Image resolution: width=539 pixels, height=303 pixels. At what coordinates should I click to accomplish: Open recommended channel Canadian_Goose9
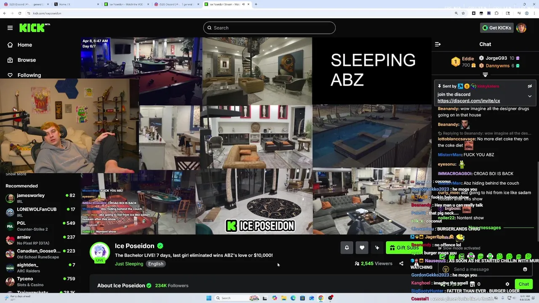[40, 253]
